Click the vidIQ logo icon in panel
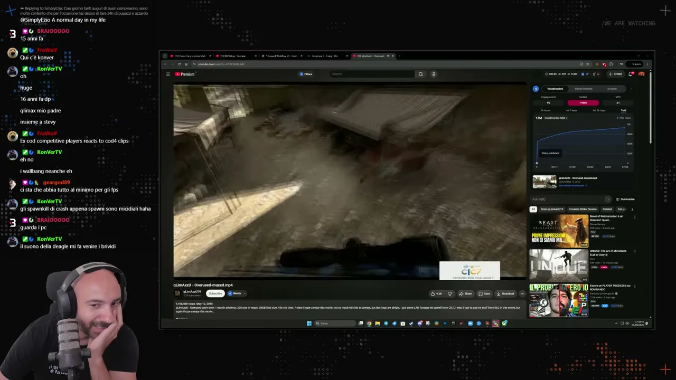 pos(536,89)
